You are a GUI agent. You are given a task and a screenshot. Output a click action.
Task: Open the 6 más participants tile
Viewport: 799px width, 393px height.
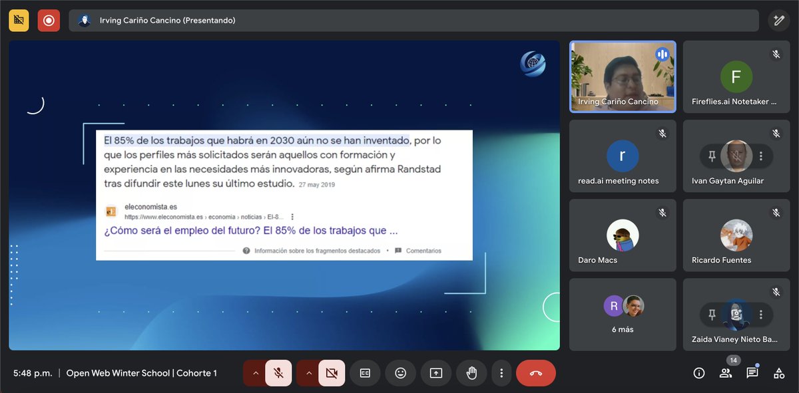pos(623,315)
